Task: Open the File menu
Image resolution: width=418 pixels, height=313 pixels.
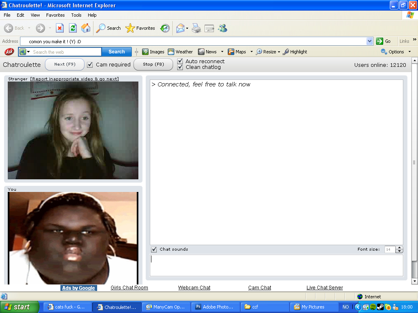Action: tap(7, 15)
